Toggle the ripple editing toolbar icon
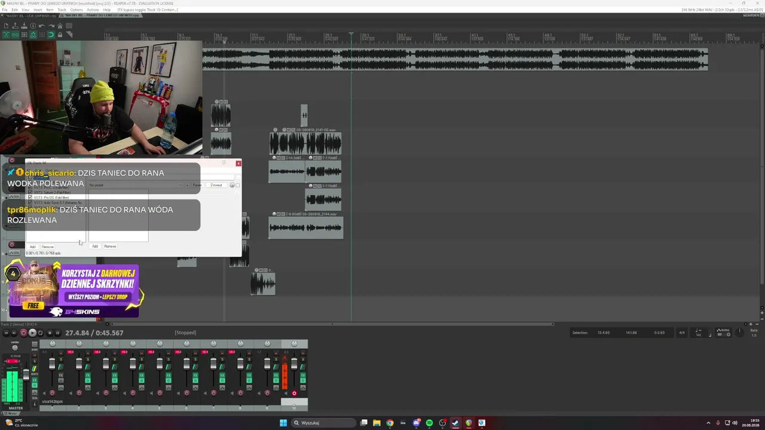The height and width of the screenshot is (430, 765). click(x=24, y=35)
